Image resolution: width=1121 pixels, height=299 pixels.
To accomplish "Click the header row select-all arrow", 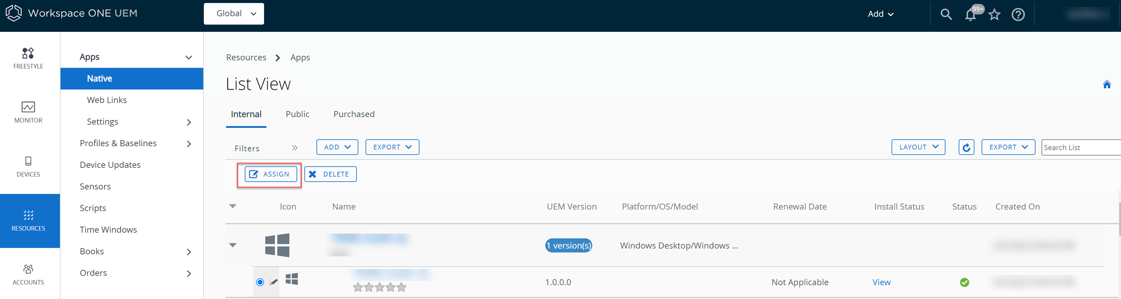I will pyautogui.click(x=233, y=206).
